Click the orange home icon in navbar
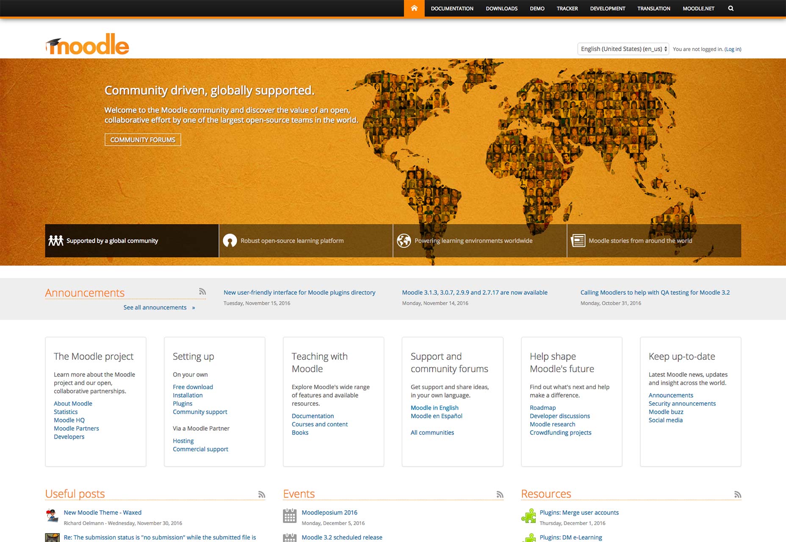Image resolution: width=786 pixels, height=542 pixels. click(414, 8)
